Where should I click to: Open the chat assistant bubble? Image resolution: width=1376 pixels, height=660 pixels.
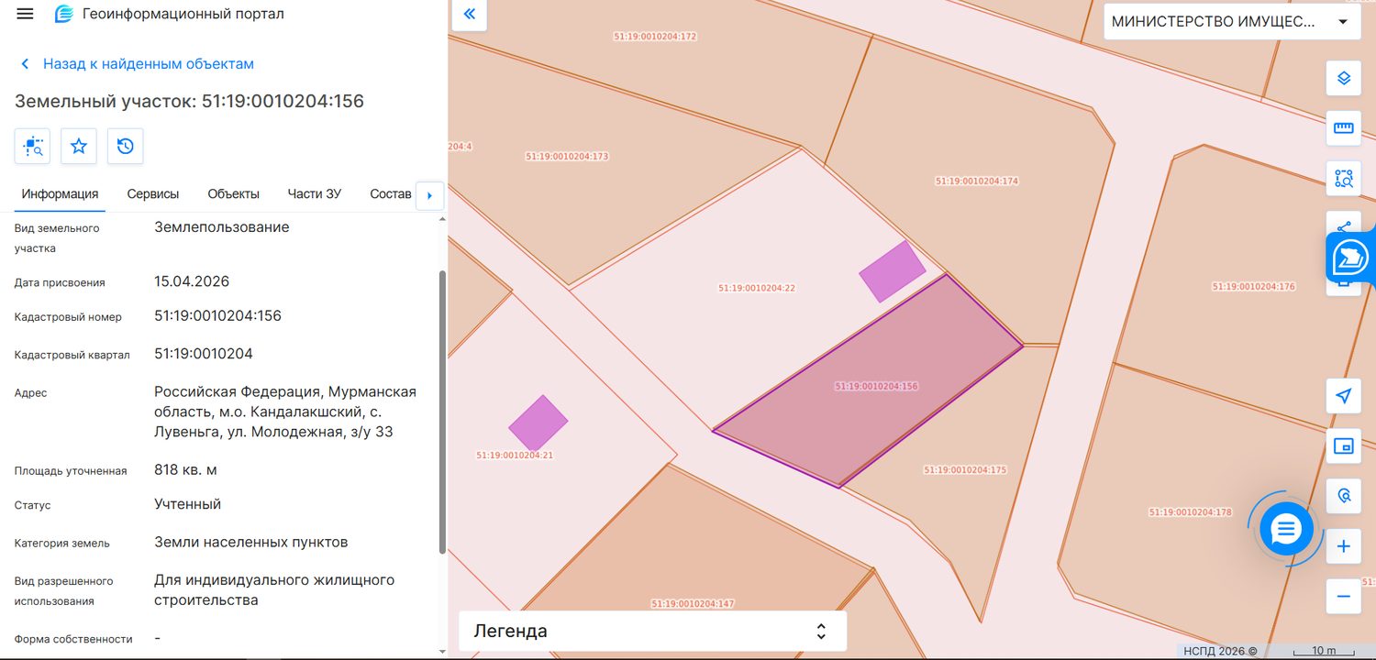1286,529
